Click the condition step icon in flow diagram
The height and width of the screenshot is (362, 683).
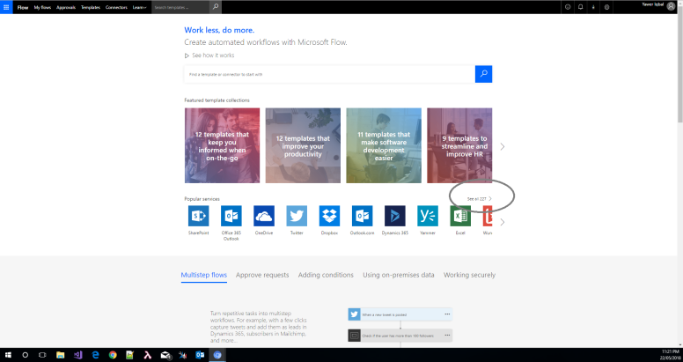354,336
